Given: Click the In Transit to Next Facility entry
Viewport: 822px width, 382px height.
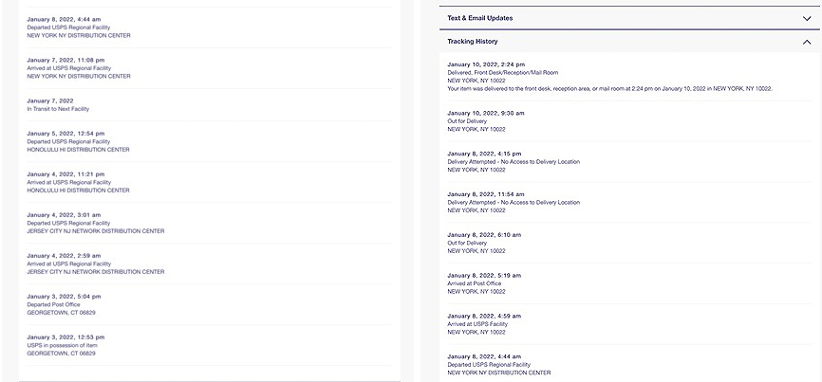Looking at the screenshot, I should coord(58,109).
